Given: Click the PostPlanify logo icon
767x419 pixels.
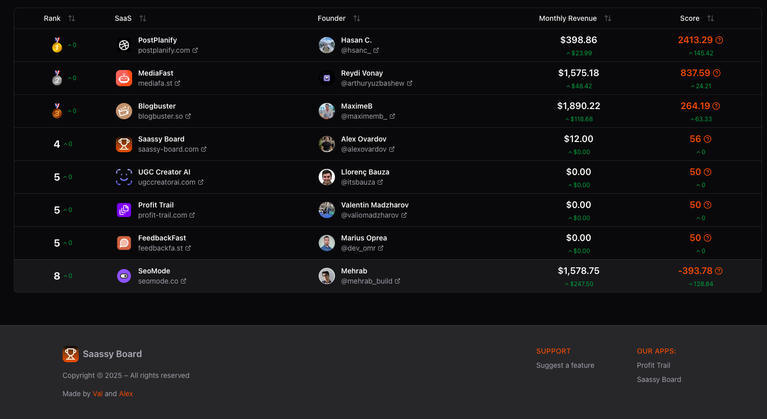Looking at the screenshot, I should click(124, 45).
